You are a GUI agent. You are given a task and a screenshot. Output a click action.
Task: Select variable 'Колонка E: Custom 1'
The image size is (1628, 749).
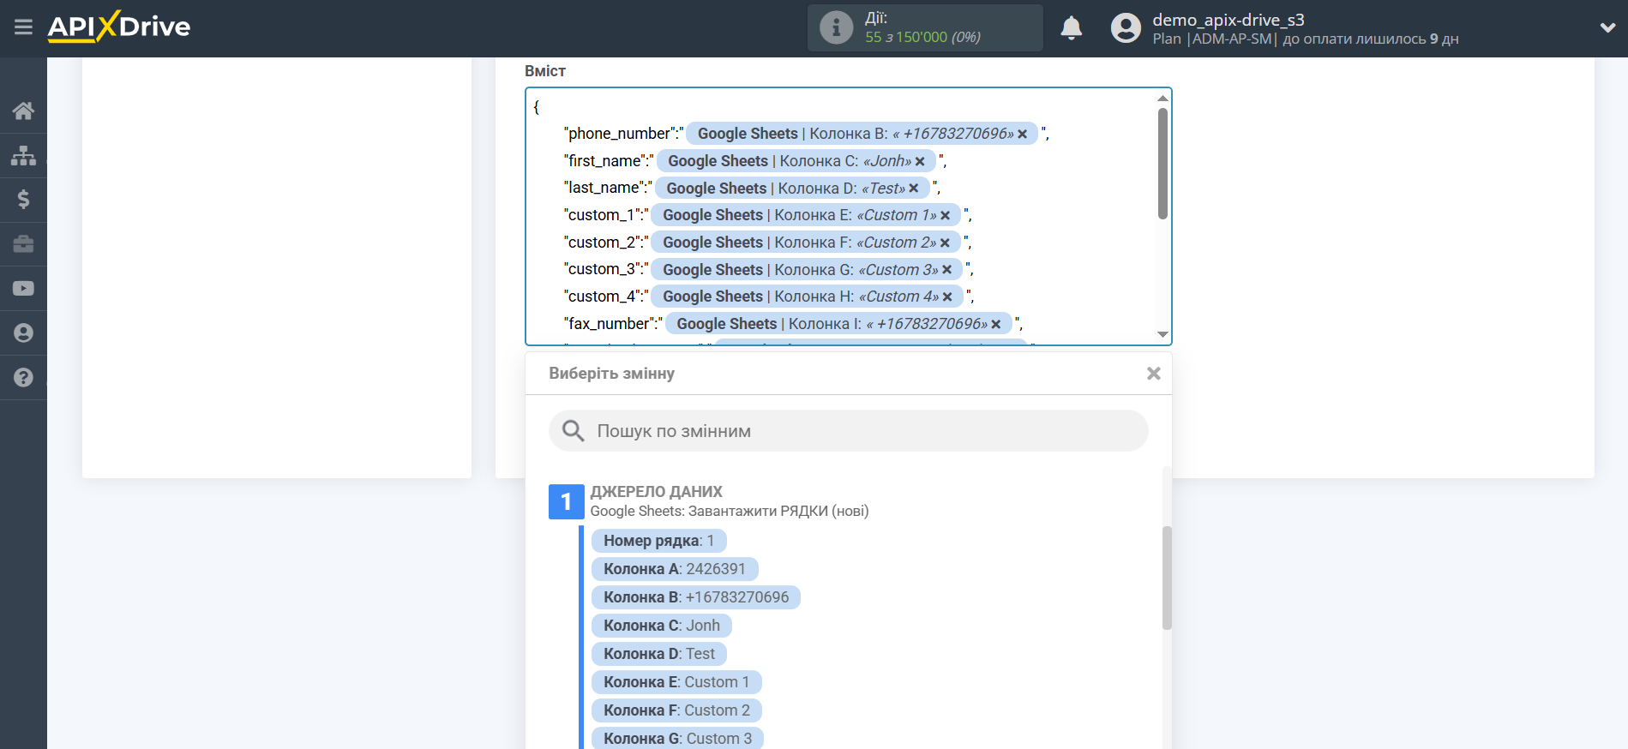click(676, 682)
